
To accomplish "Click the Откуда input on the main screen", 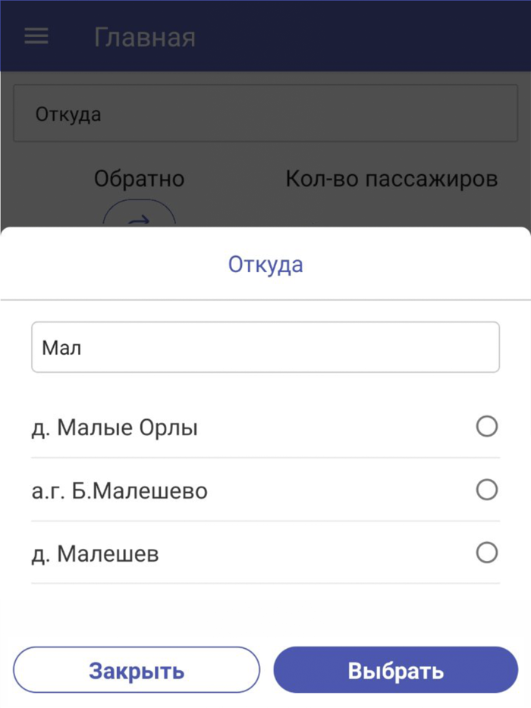I will [x=265, y=114].
